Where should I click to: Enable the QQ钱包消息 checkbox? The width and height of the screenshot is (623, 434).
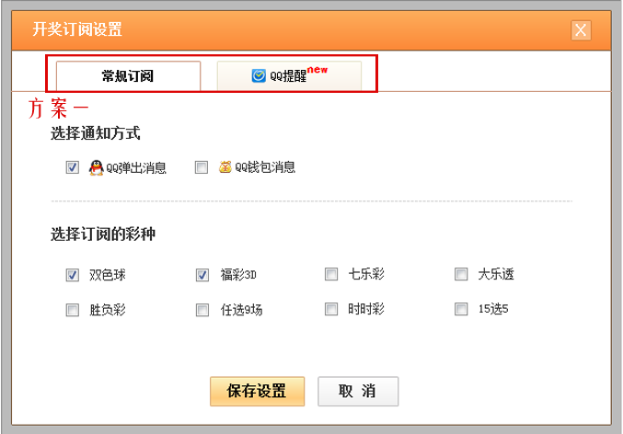(201, 168)
